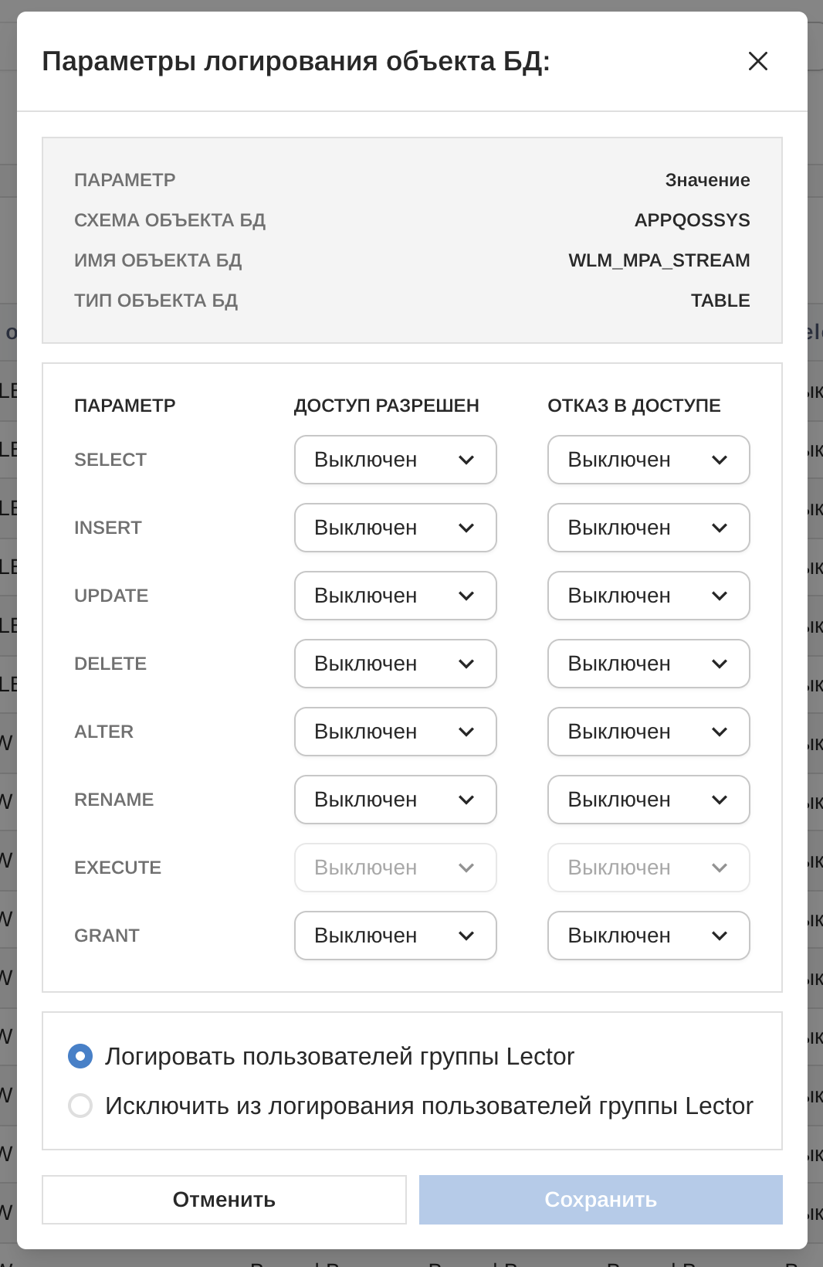
Task: Expand DELETE access-denied dropdown
Action: (648, 664)
